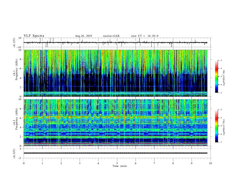The height and width of the screenshot is (183, 237).
Task: Click the date 'Aug.26, 2025'
Action: click(83, 36)
